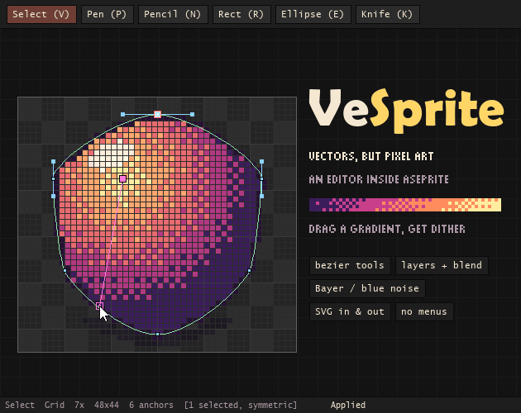Click the "Applied" status message
The image size is (521, 413).
coord(348,405)
